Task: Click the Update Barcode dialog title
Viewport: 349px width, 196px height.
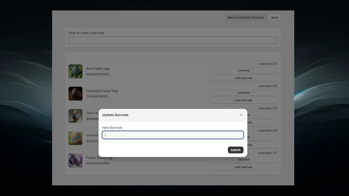Action: [x=115, y=115]
